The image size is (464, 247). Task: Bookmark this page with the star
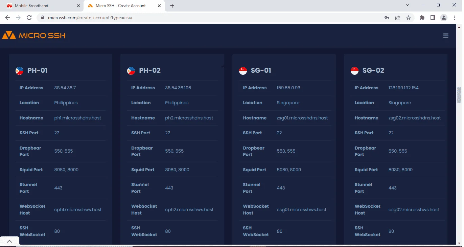point(409,18)
